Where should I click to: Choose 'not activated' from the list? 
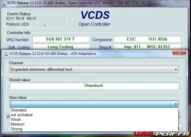pos(94,115)
